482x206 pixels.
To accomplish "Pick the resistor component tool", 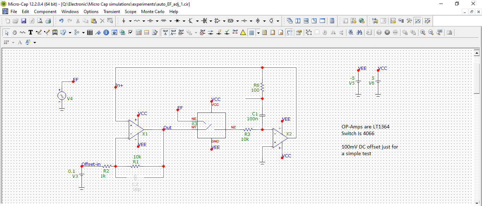I will click(137, 21).
